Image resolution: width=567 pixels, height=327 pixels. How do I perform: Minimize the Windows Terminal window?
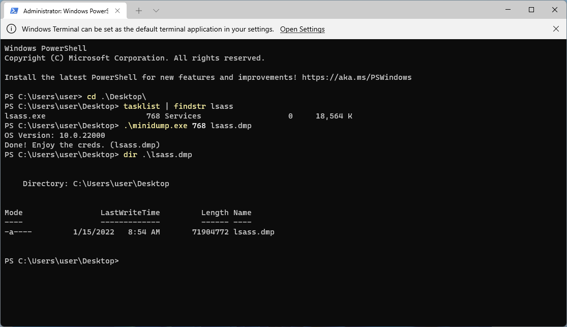(508, 10)
